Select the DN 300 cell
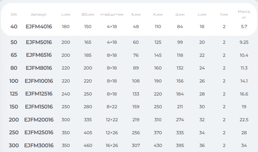258x152 pixels. point(14,145)
